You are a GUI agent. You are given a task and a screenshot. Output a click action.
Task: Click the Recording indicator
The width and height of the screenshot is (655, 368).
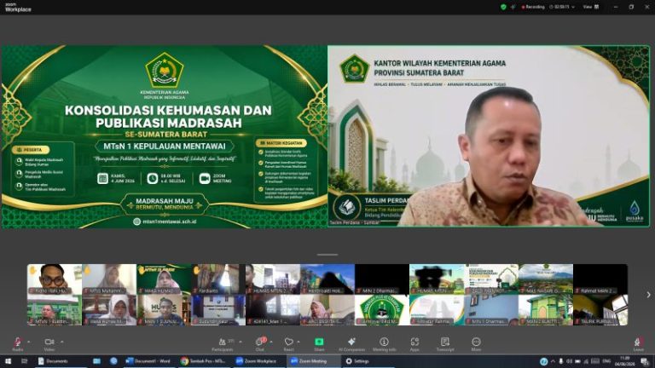pos(533,7)
